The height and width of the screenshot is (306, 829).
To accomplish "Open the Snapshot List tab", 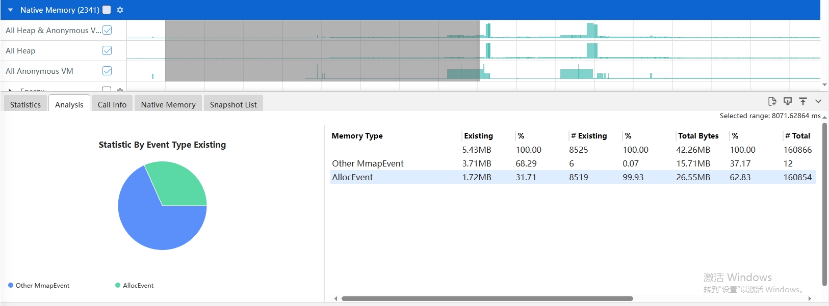I will [233, 104].
